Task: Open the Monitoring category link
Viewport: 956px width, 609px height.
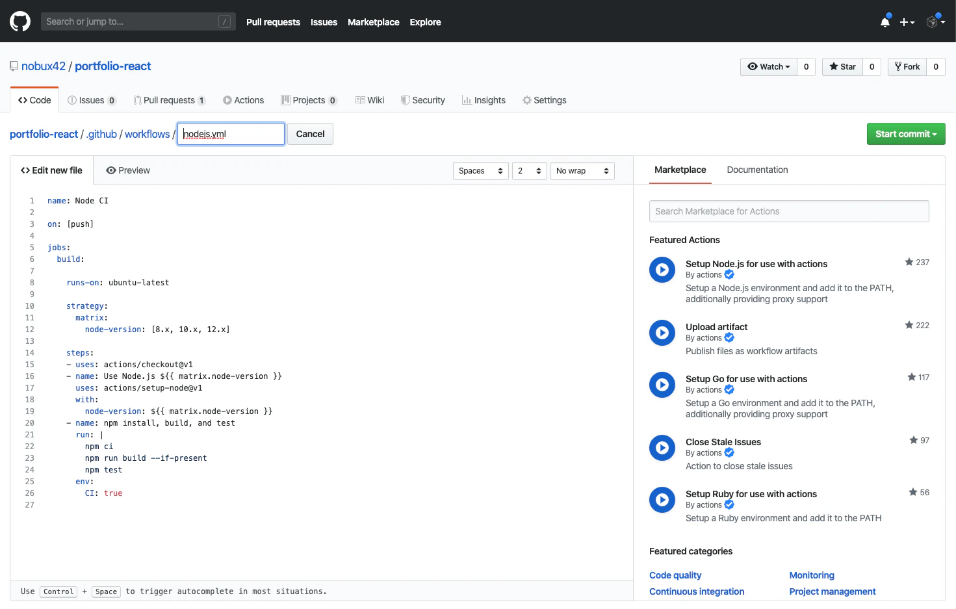Action: [812, 575]
